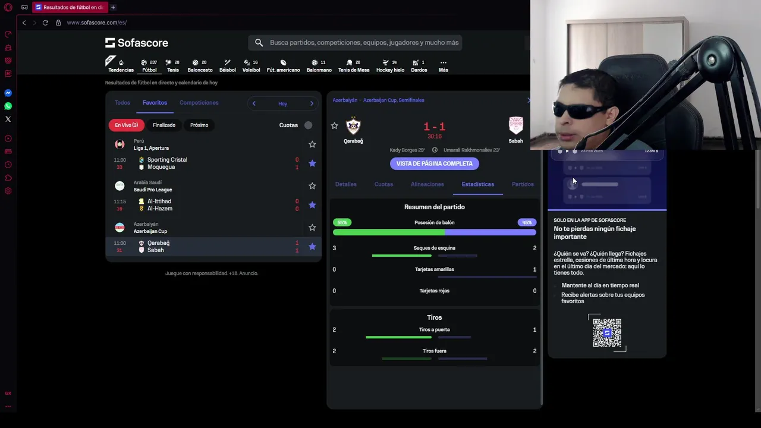
Task: Click the browser address bar URL
Action: click(96, 23)
